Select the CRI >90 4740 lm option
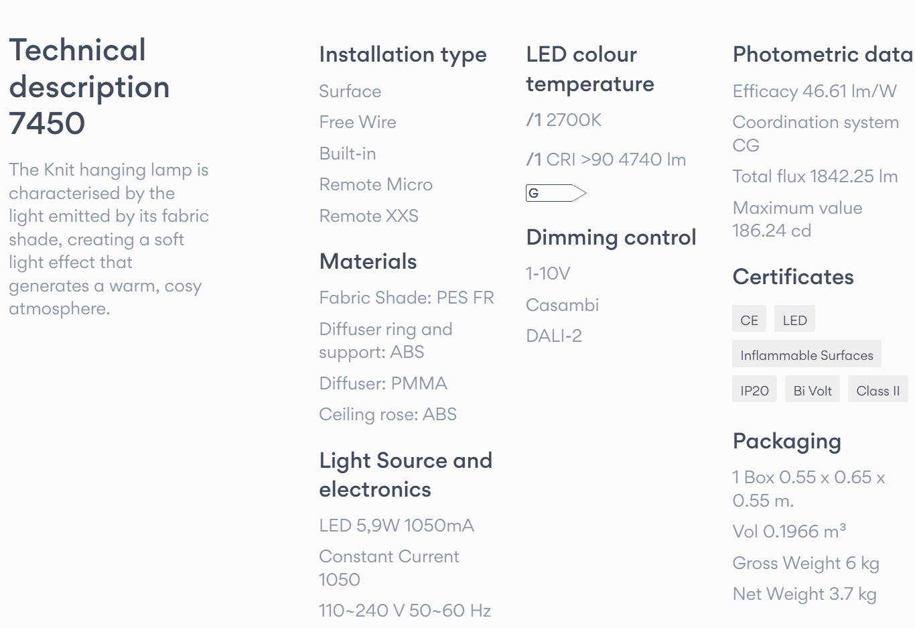 pos(606,160)
